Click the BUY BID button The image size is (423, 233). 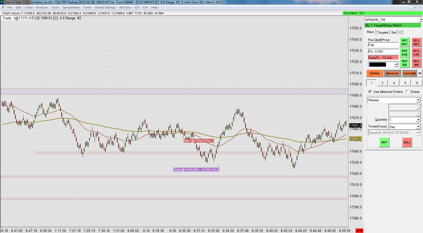pyautogui.click(x=404, y=63)
